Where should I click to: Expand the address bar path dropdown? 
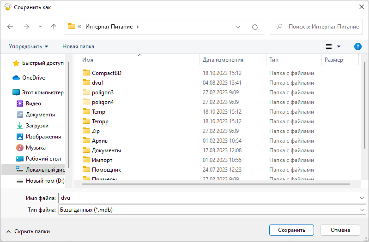[x=238, y=27]
